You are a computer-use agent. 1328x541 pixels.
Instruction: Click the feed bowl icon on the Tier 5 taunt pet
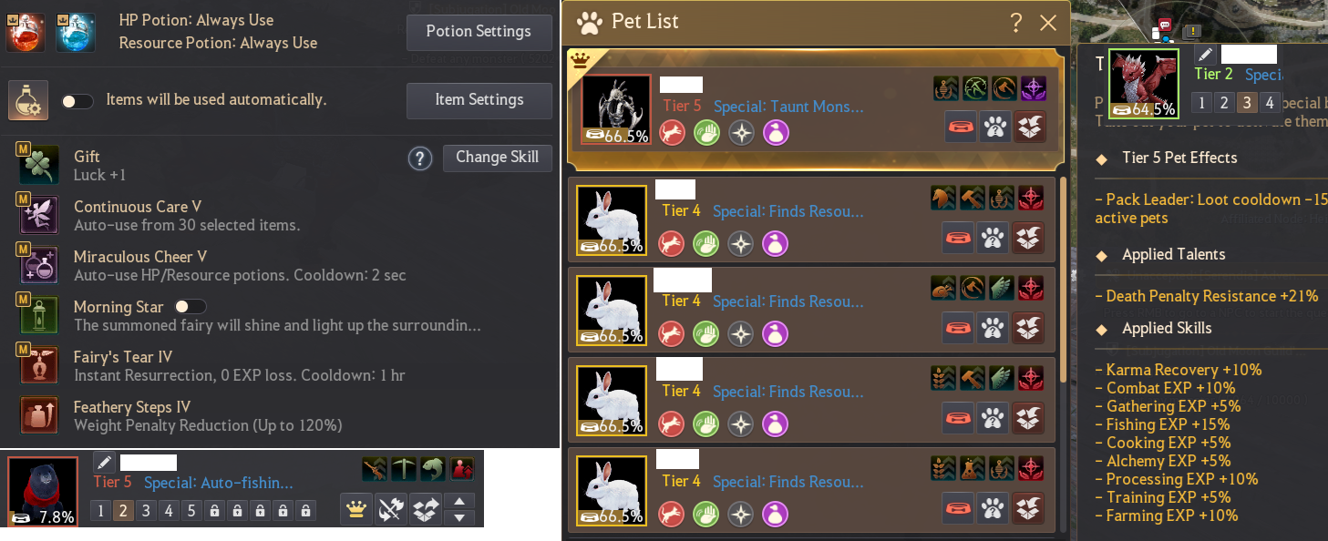pyautogui.click(x=960, y=127)
